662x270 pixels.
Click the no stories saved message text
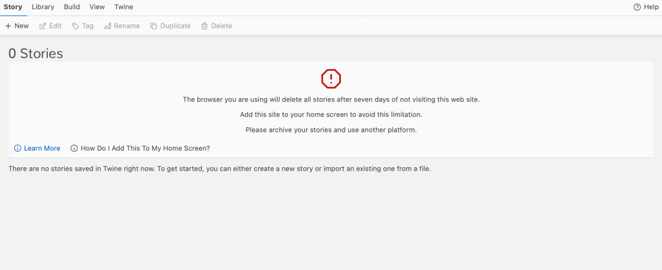coord(219,169)
